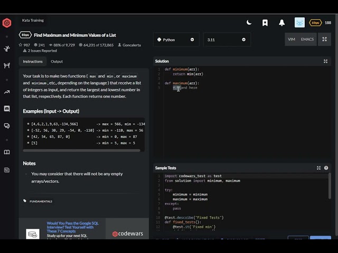This screenshot has width=338, height=253.
Task: Toggle dark mode with moon icon
Action: point(249,22)
